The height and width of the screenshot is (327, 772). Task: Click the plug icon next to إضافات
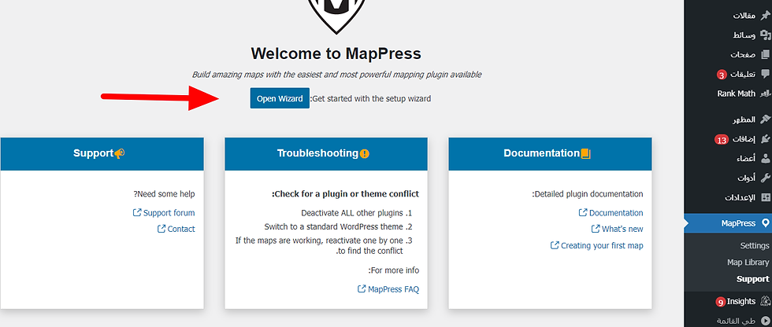click(x=765, y=139)
